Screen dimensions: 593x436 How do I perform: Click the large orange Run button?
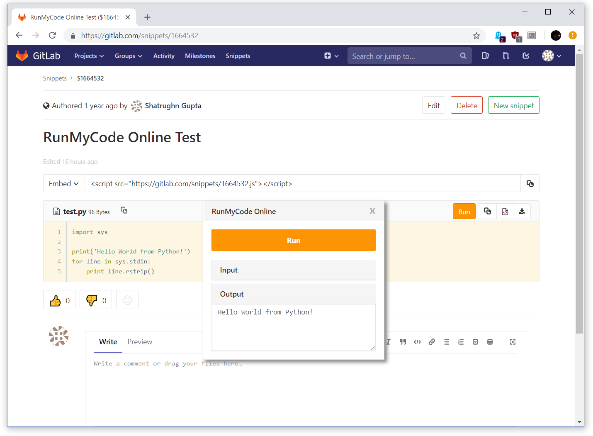coord(294,240)
